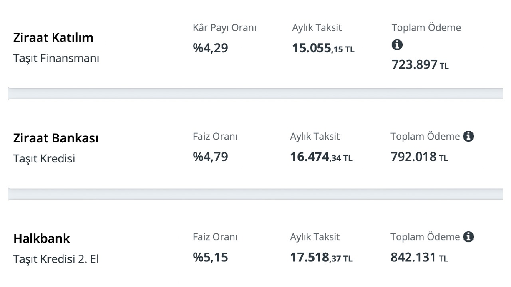Select Taşıt Finansmanı product label
This screenshot has width=511, height=287.
click(x=56, y=58)
